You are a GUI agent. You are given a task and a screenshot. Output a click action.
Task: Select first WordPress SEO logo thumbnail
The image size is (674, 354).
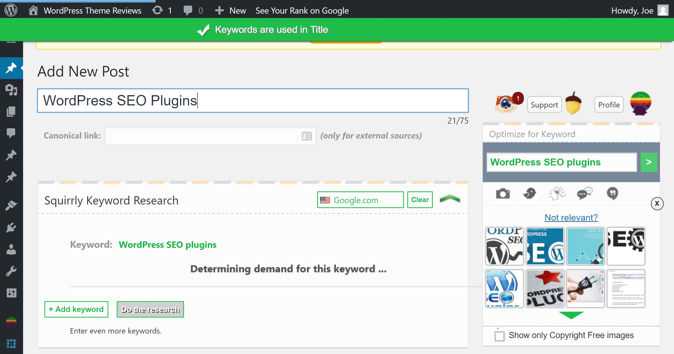click(x=504, y=246)
